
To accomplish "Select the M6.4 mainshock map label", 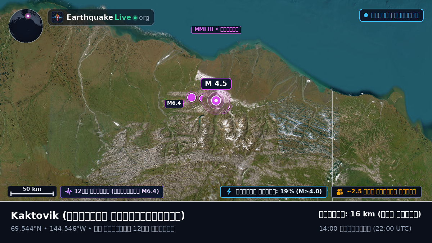I will 174,103.
